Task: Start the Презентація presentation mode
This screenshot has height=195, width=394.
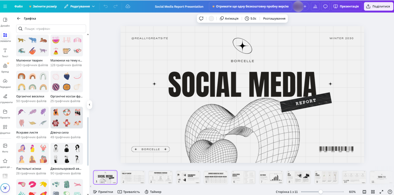Action: click(x=346, y=6)
